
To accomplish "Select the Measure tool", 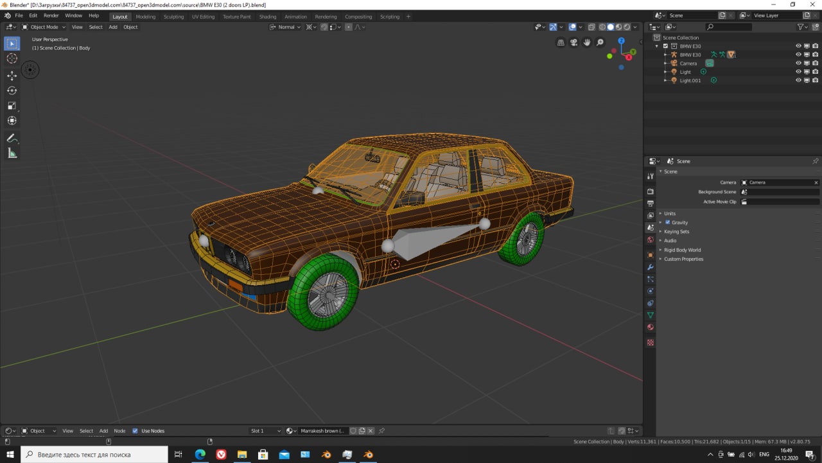I will click(x=12, y=153).
